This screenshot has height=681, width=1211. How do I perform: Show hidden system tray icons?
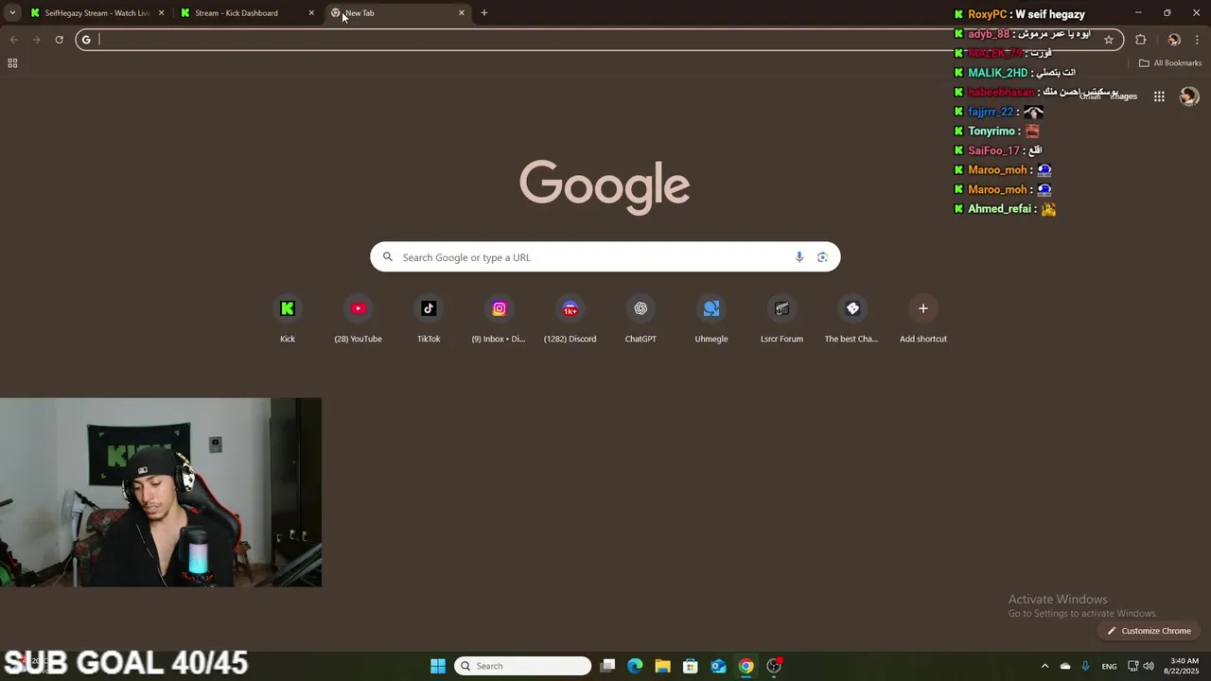click(x=1044, y=666)
